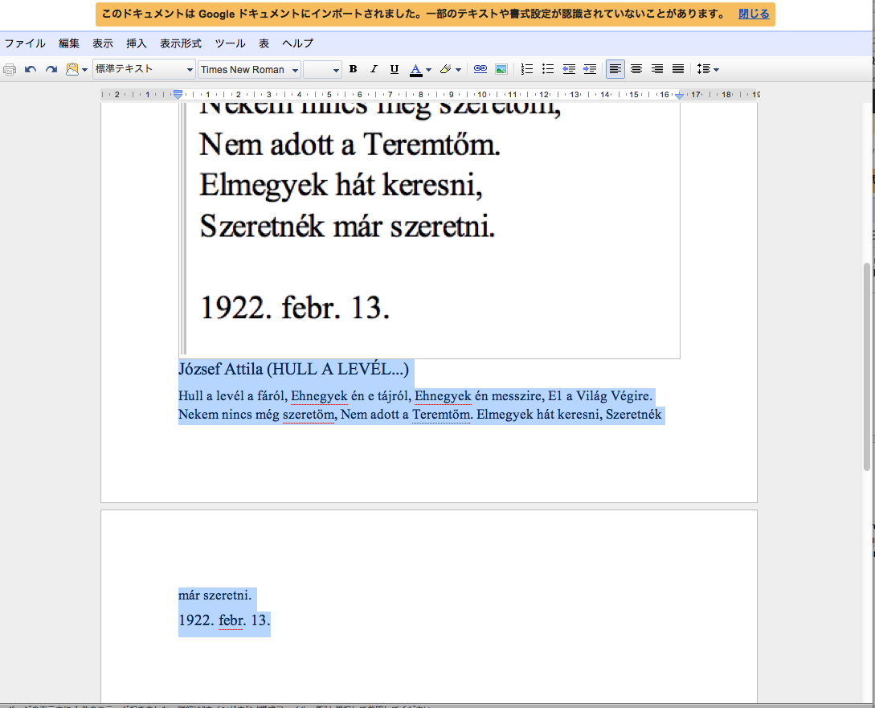Click the large line Szeretnék már szeretni.
Image resolution: width=875 pixels, height=708 pixels.
347,227
